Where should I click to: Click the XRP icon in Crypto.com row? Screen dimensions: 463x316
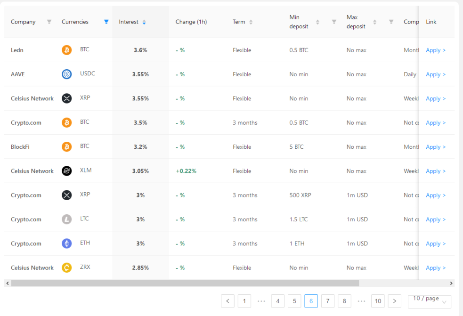pos(67,195)
